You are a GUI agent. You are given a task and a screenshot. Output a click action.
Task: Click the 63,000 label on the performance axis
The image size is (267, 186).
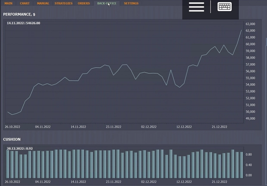[250, 24]
